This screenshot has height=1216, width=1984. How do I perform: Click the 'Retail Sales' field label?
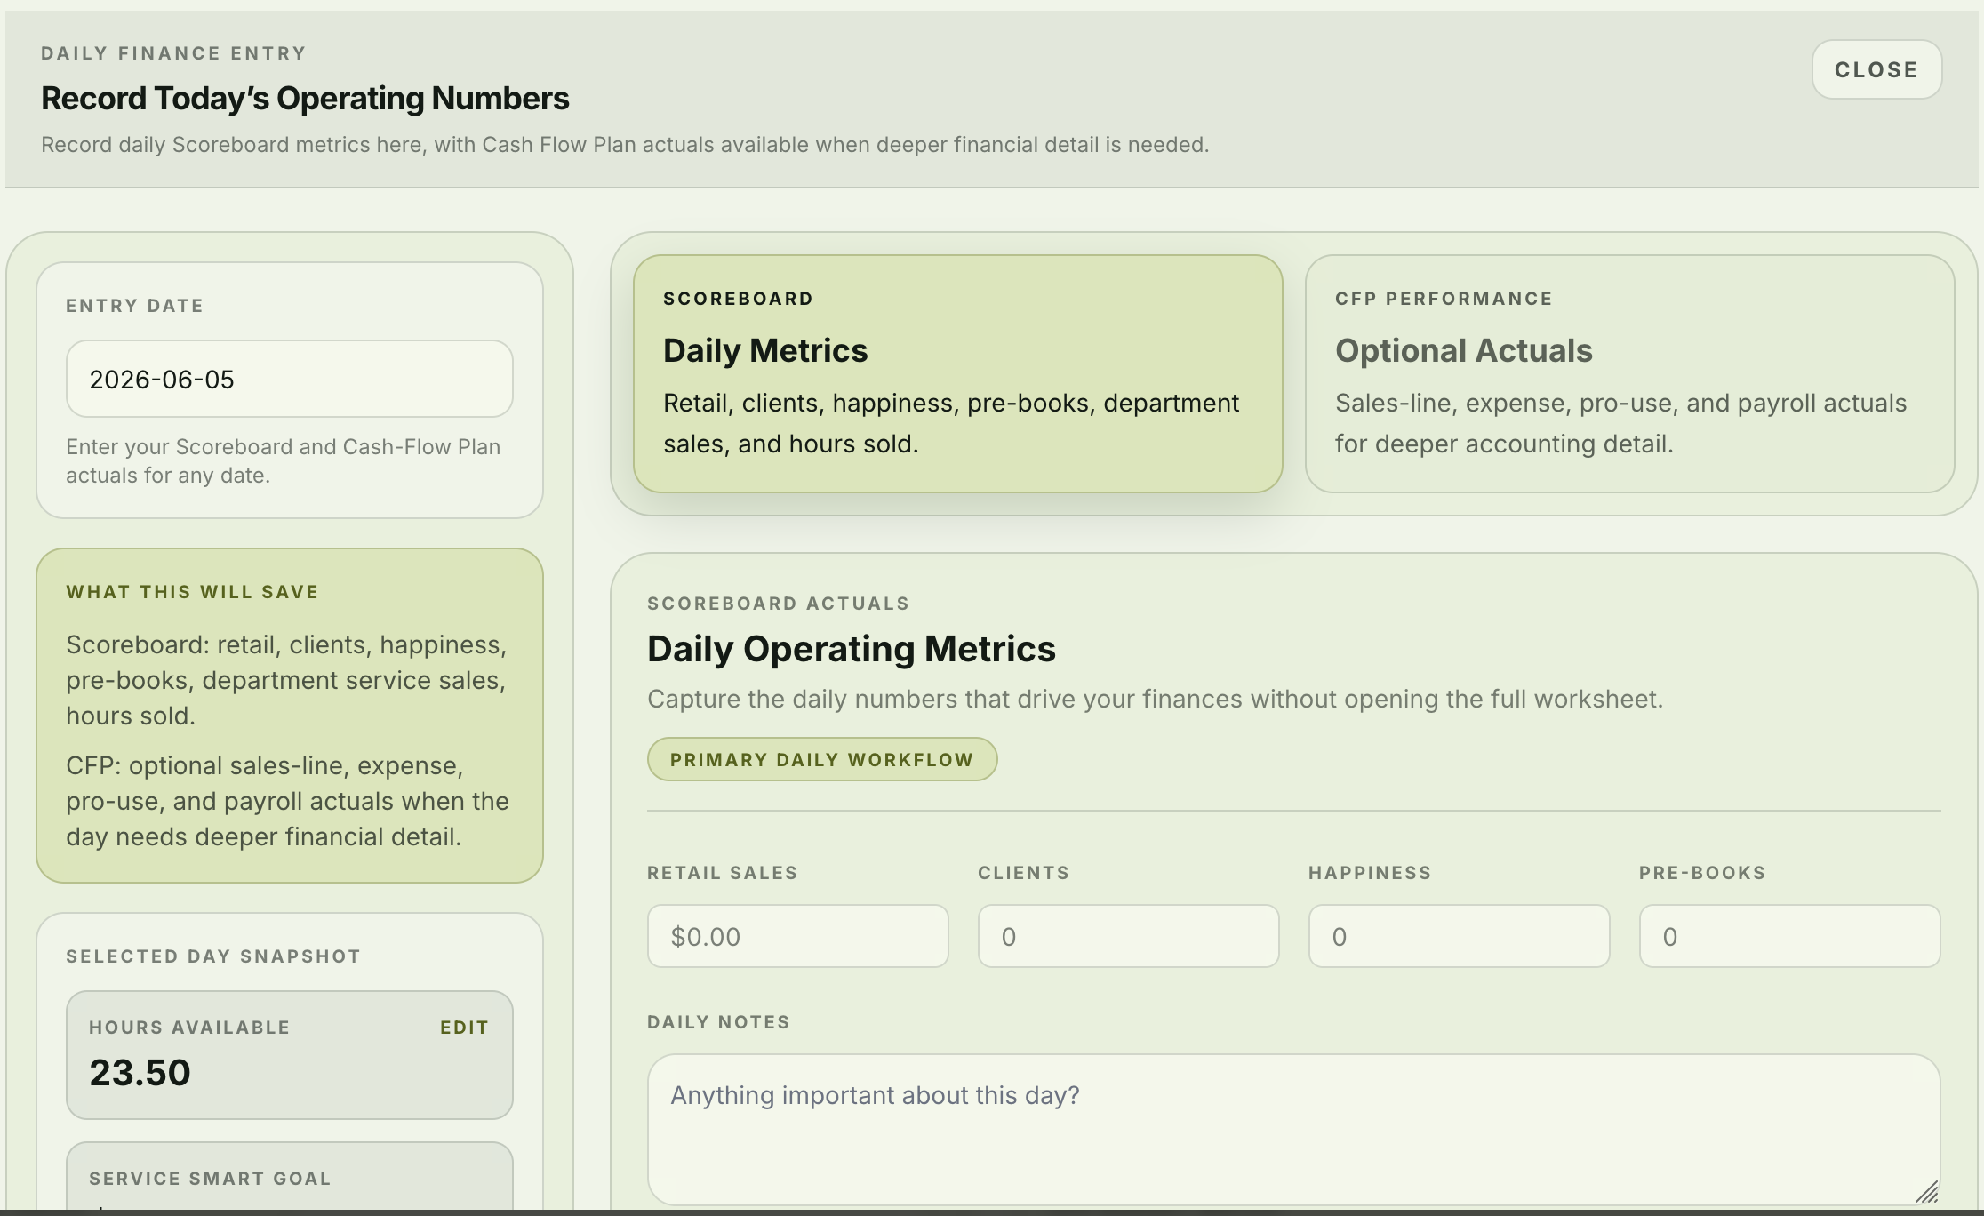[x=723, y=873]
